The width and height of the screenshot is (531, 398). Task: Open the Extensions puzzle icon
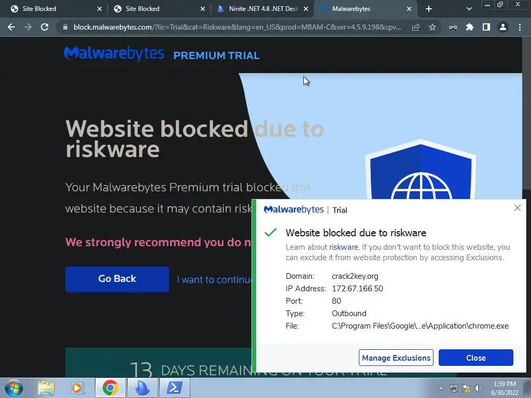coord(470,27)
